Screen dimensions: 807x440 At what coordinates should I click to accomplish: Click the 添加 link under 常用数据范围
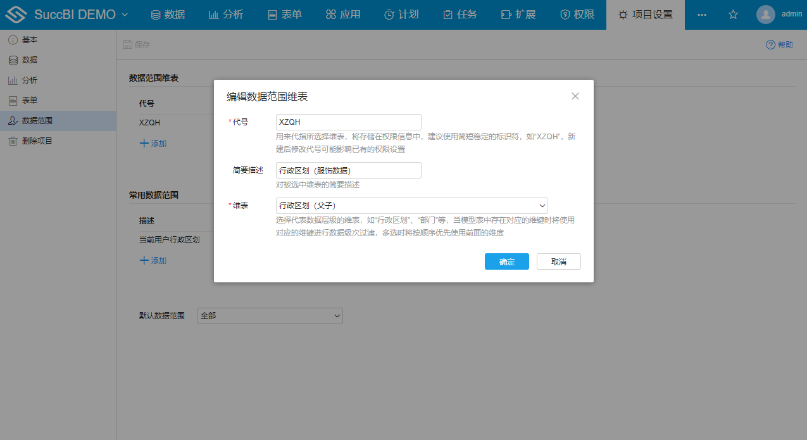point(152,260)
